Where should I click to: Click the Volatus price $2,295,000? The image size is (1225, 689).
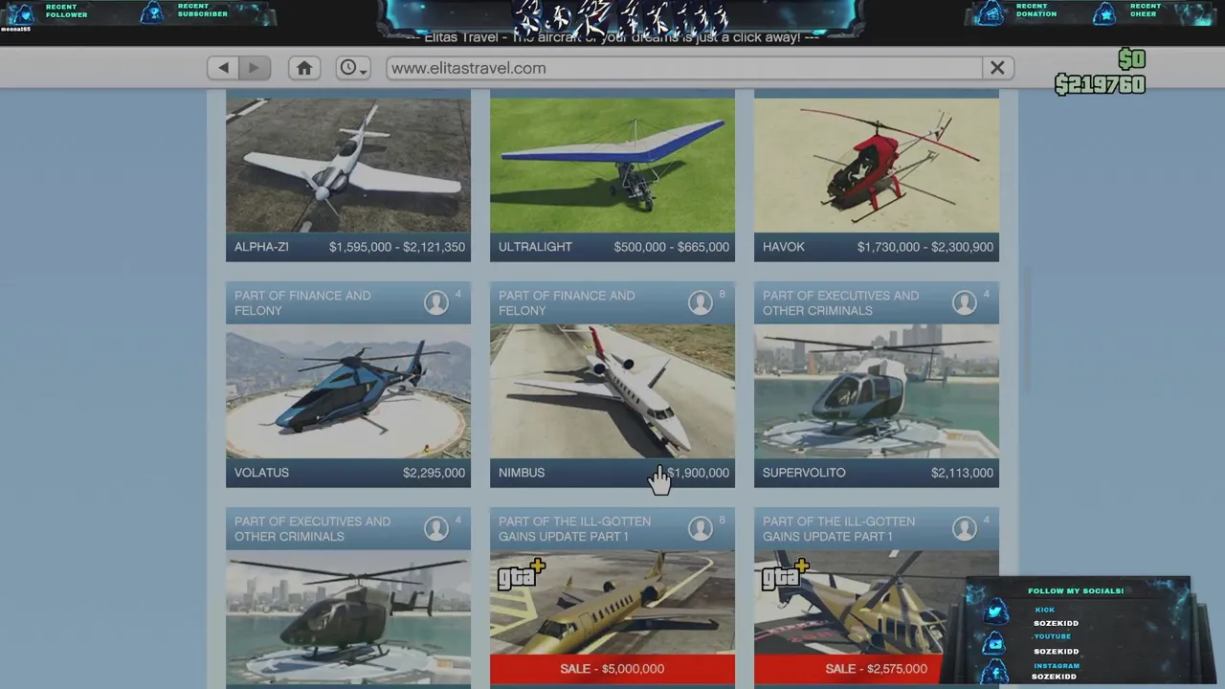pos(434,473)
